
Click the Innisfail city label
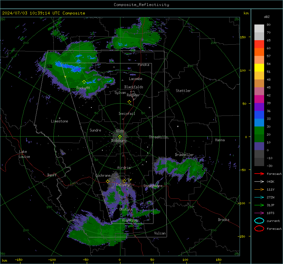[127, 114]
